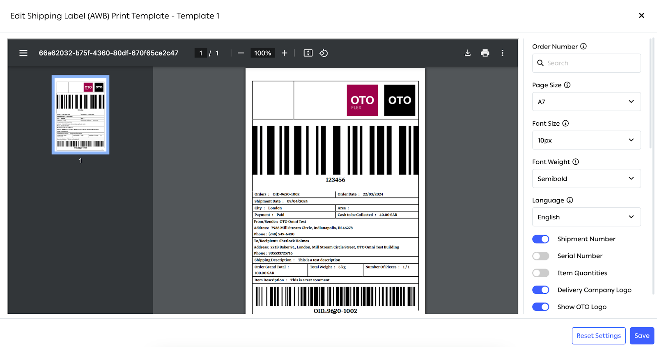Zoom in with the plus icon
Viewport: 657px width, 347px height.
285,53
